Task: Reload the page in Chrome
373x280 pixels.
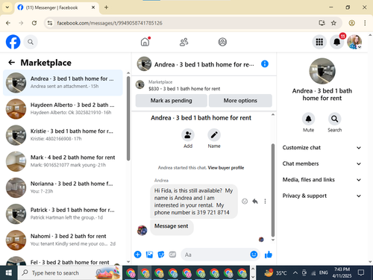Action: click(34, 23)
